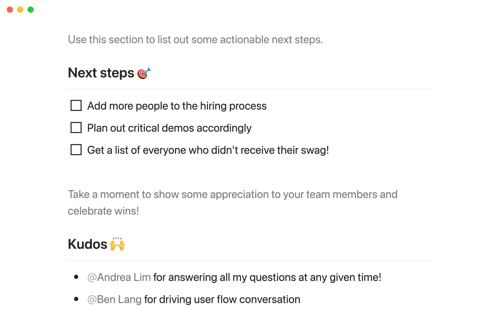Click the "Use this section to list out" hint text
The image size is (498, 311).
pos(195,40)
